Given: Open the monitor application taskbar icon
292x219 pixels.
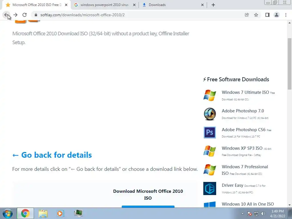Looking at the screenshot, I should (x=78, y=213).
